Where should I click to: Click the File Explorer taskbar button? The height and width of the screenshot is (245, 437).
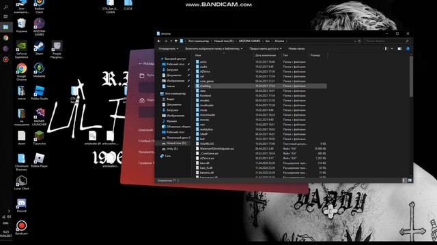(x=6, y=27)
